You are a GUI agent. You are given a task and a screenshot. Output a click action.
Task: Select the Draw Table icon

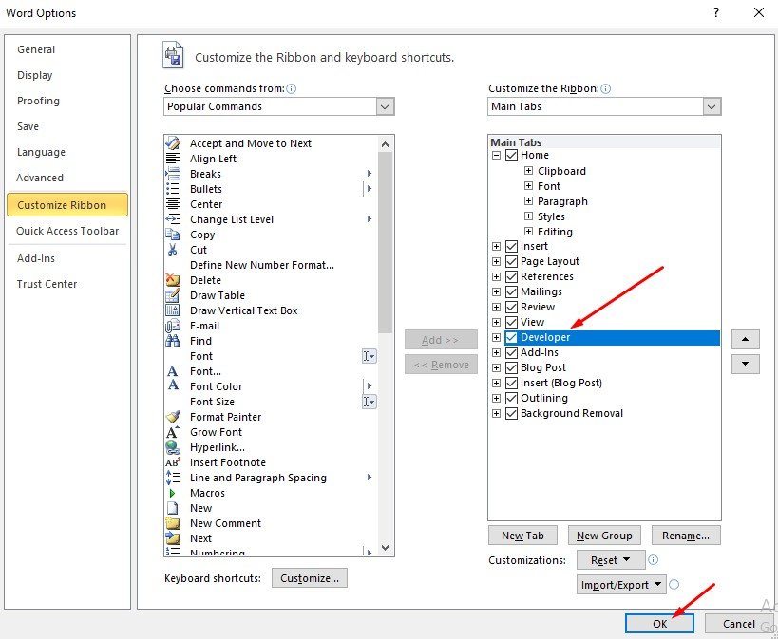pyautogui.click(x=173, y=295)
